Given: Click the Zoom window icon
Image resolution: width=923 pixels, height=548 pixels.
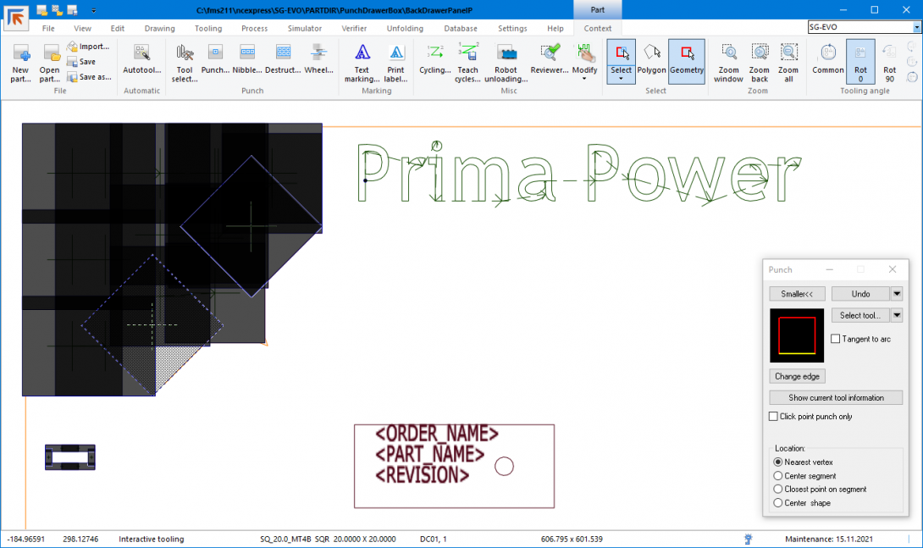Looking at the screenshot, I should 728,53.
